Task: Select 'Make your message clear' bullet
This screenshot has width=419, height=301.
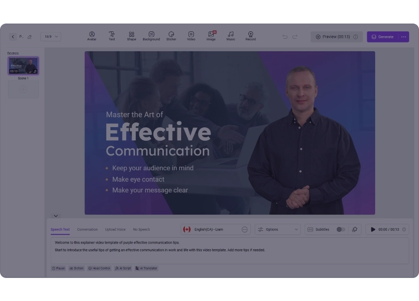Action: pos(150,190)
